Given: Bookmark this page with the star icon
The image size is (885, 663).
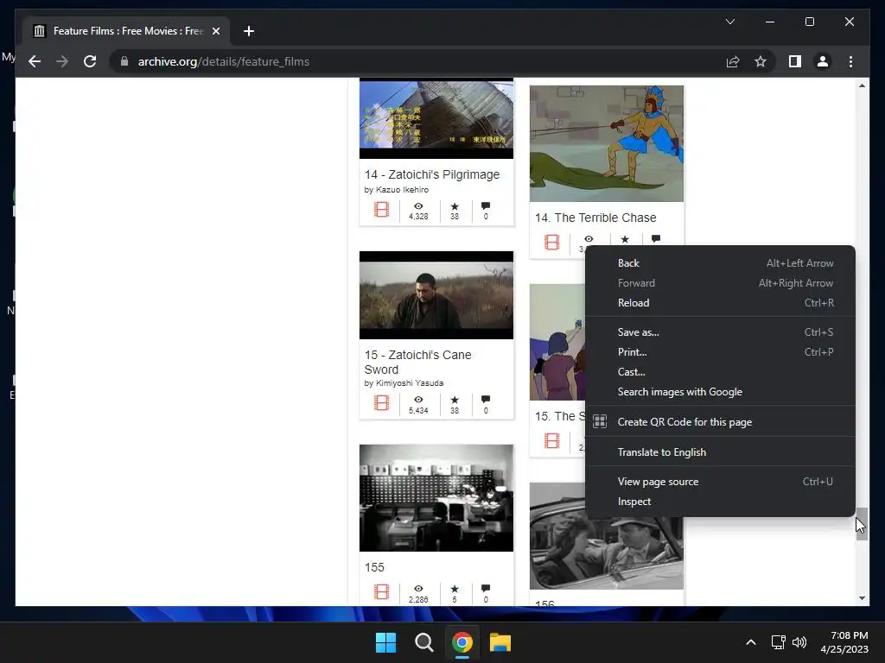Looking at the screenshot, I should [761, 61].
